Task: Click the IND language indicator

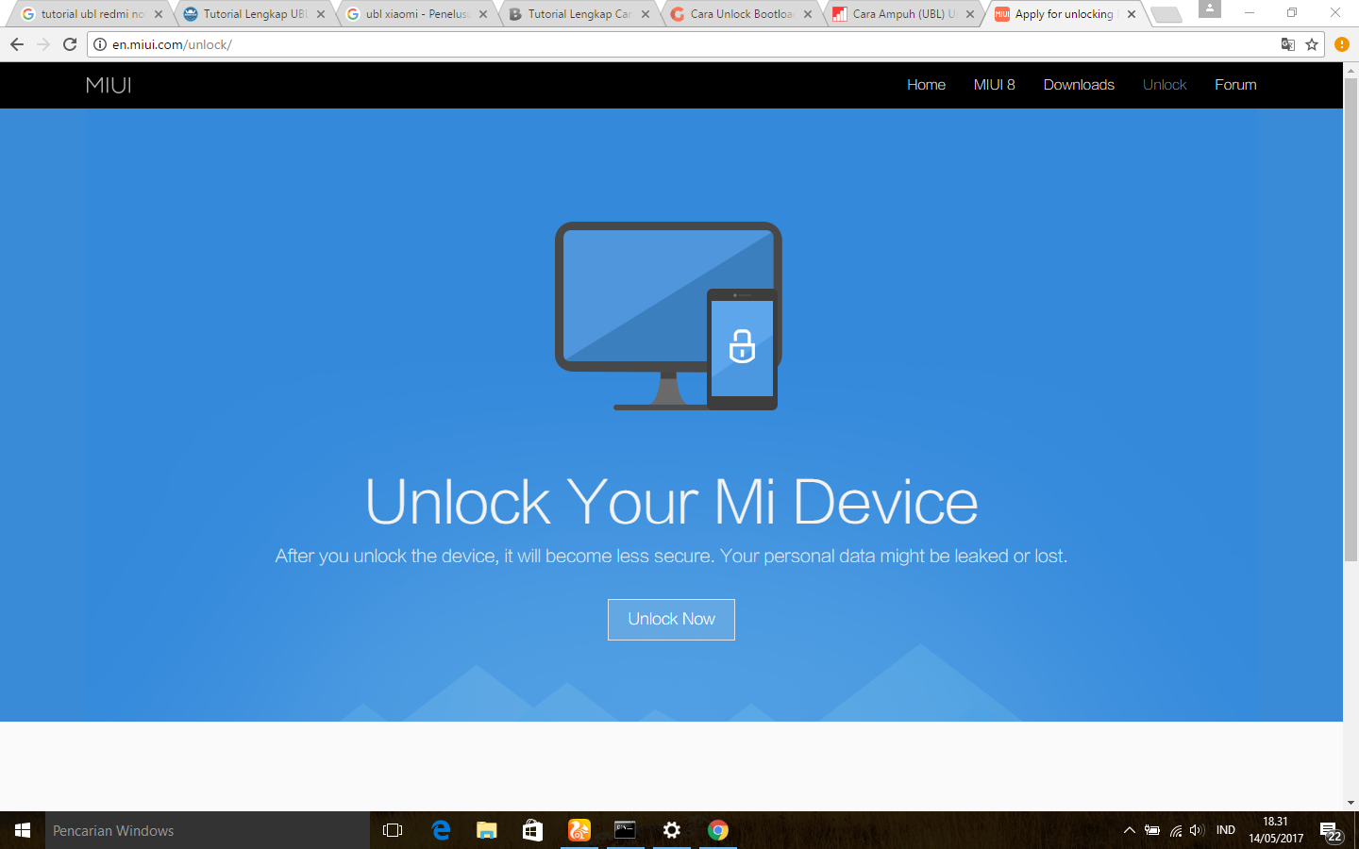Action: click(x=1226, y=830)
